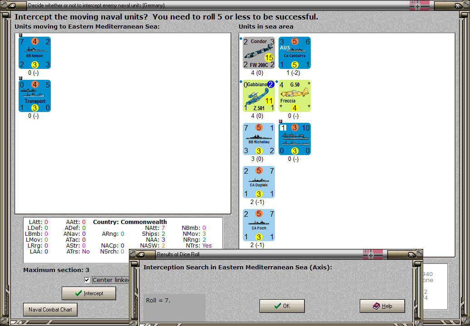Click the BB Richelieu battleship unit
Screen dimensions: 470x326
(x=259, y=139)
